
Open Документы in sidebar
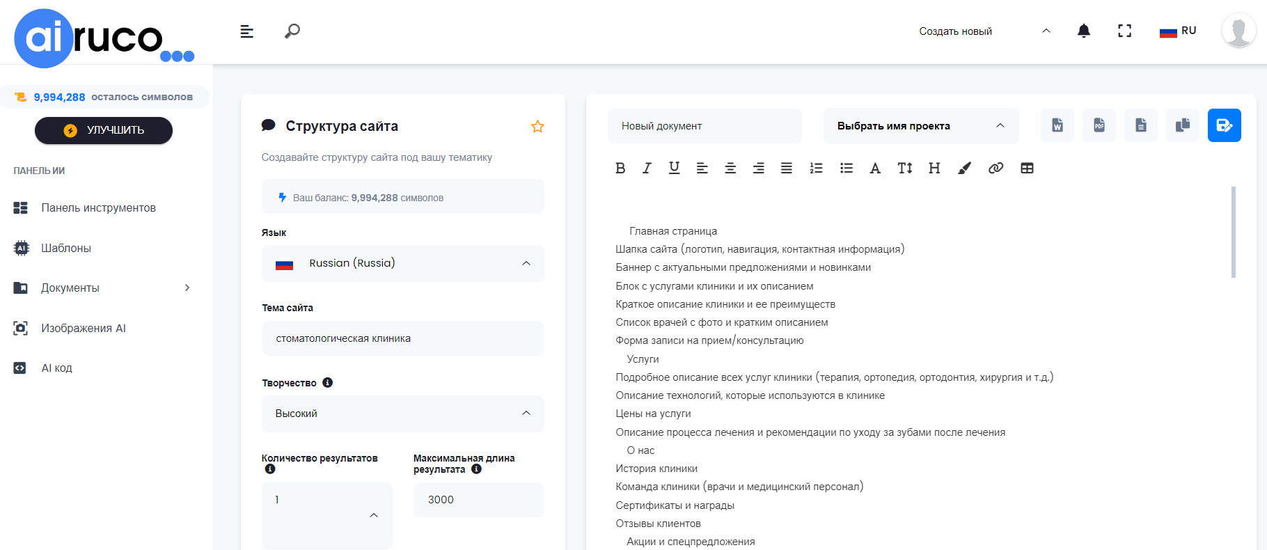tap(70, 288)
